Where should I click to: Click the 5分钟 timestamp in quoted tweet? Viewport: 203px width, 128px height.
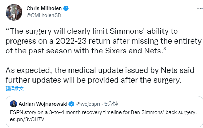coord(111,104)
